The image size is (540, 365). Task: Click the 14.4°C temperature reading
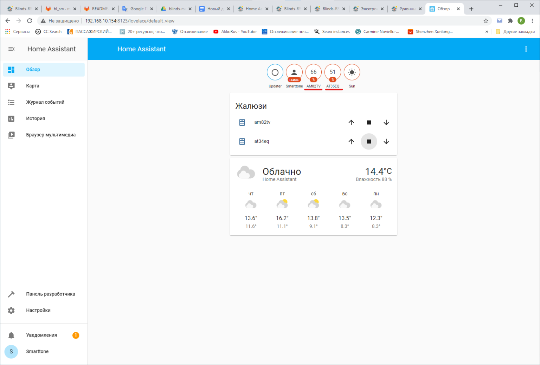378,171
